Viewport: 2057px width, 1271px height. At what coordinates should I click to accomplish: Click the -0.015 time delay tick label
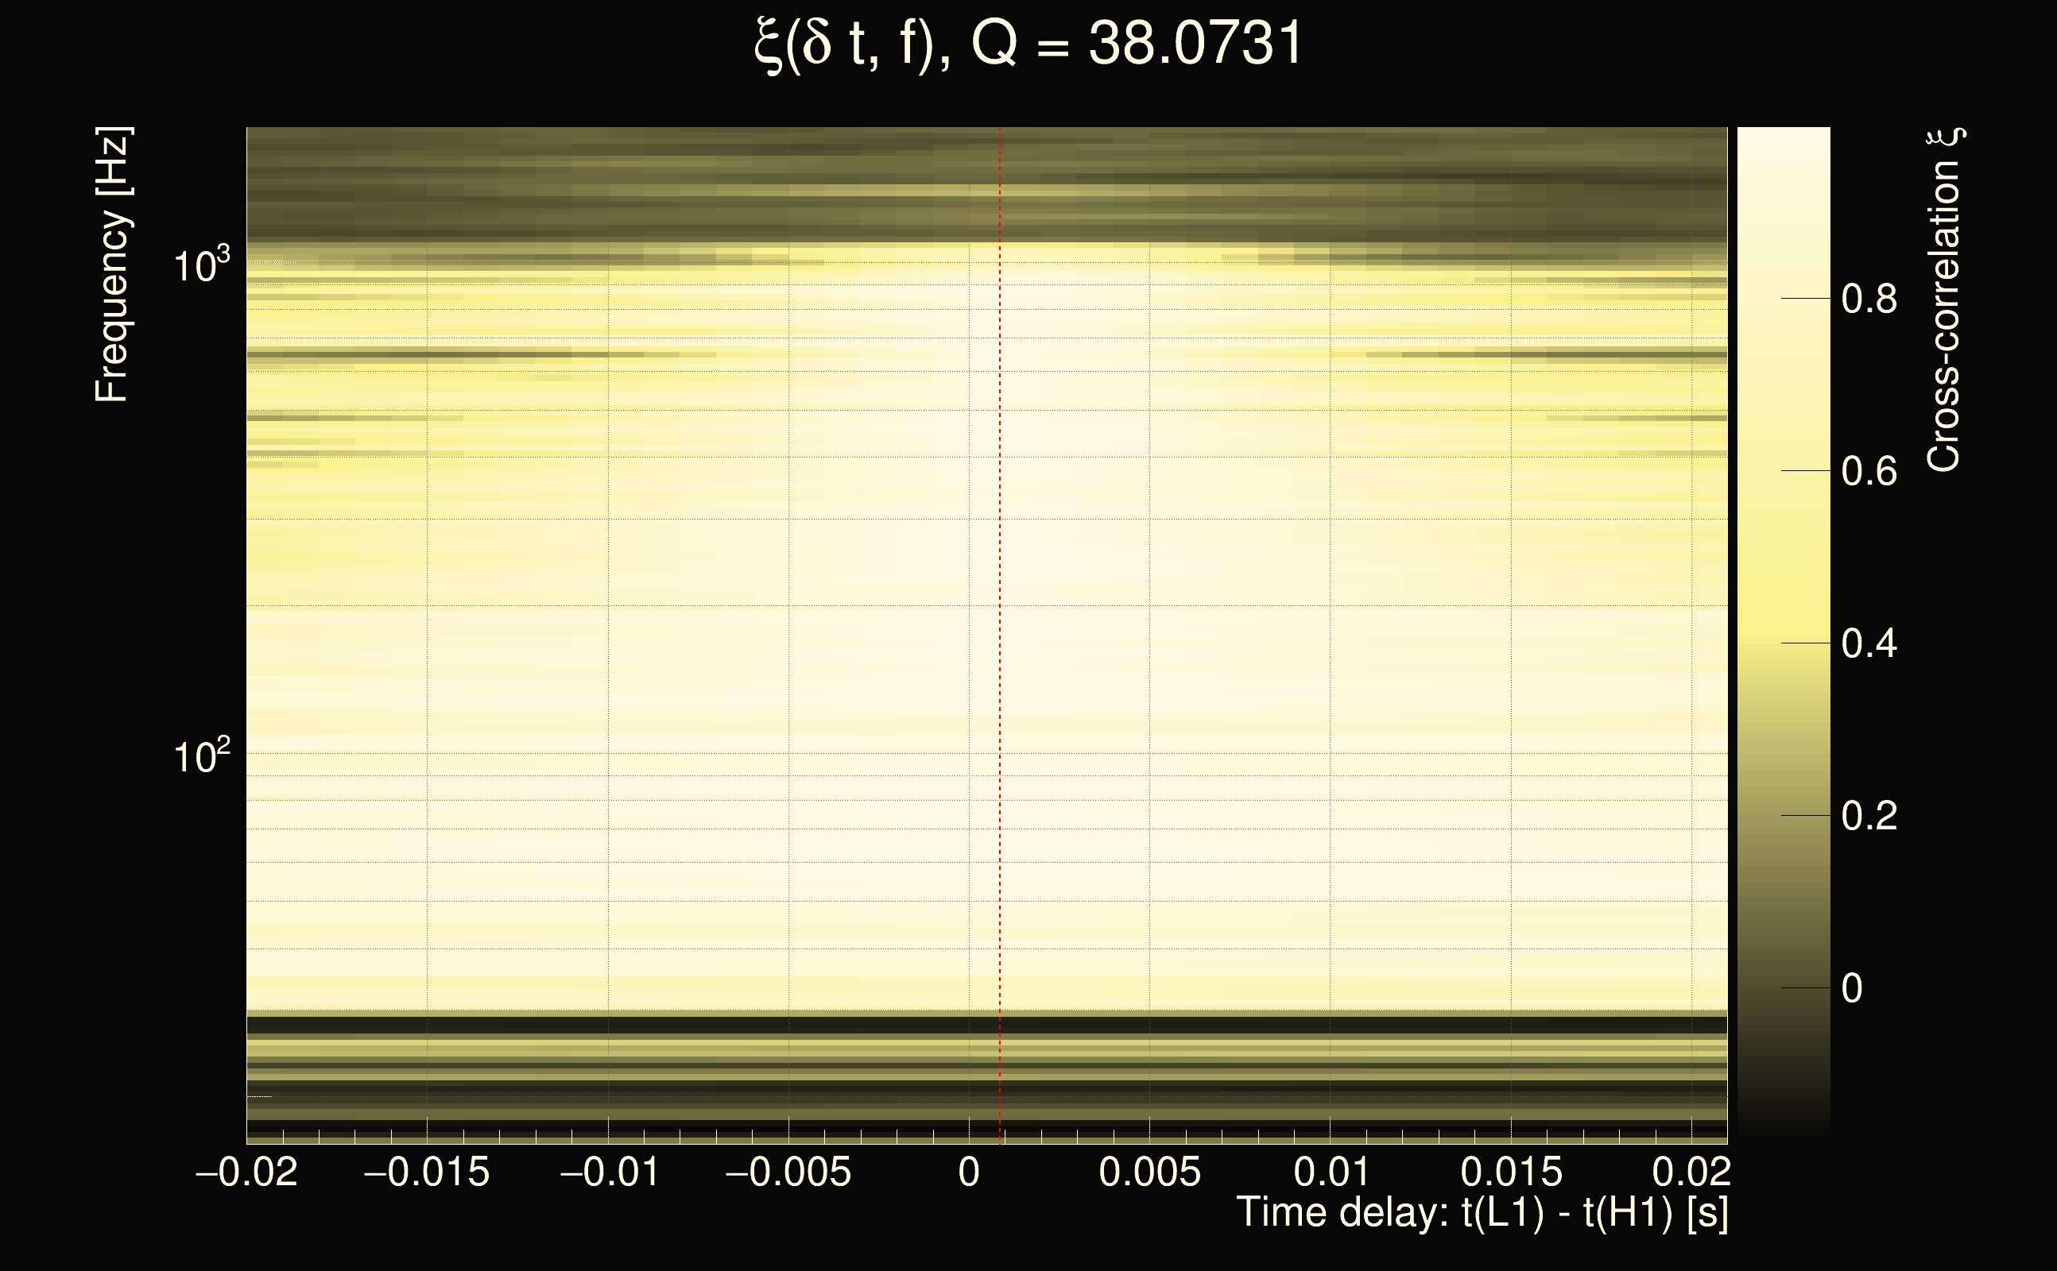(x=426, y=1172)
